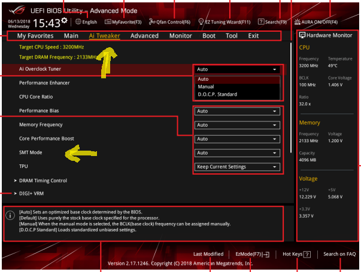Click the settings gear next to the clock
Image resolution: width=361 pixels, height=272 pixels.
[65, 20]
